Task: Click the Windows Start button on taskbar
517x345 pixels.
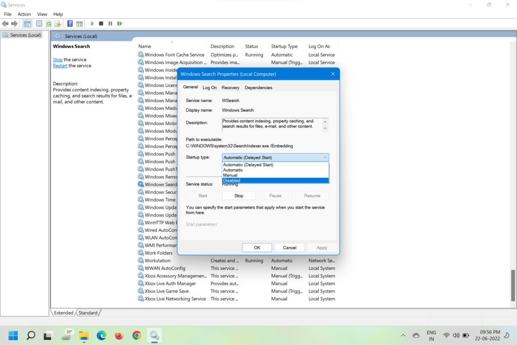Action: (13, 335)
